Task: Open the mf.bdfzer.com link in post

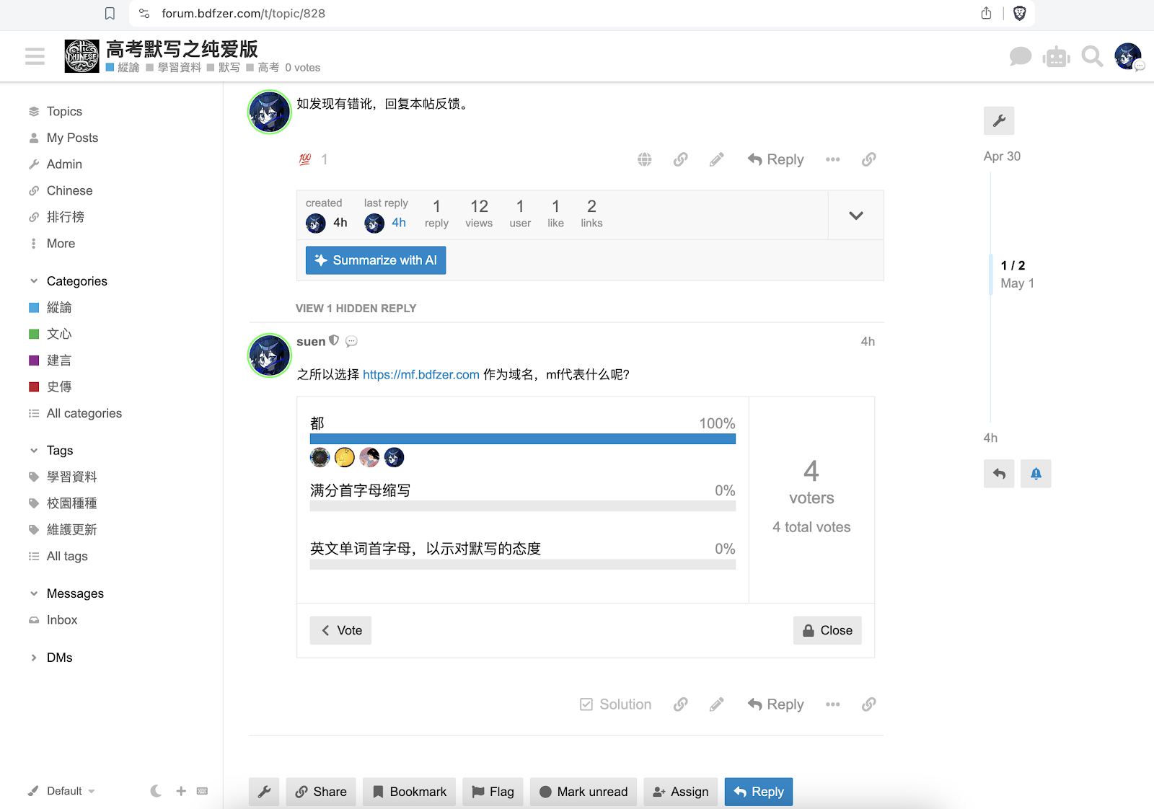Action: click(x=420, y=375)
